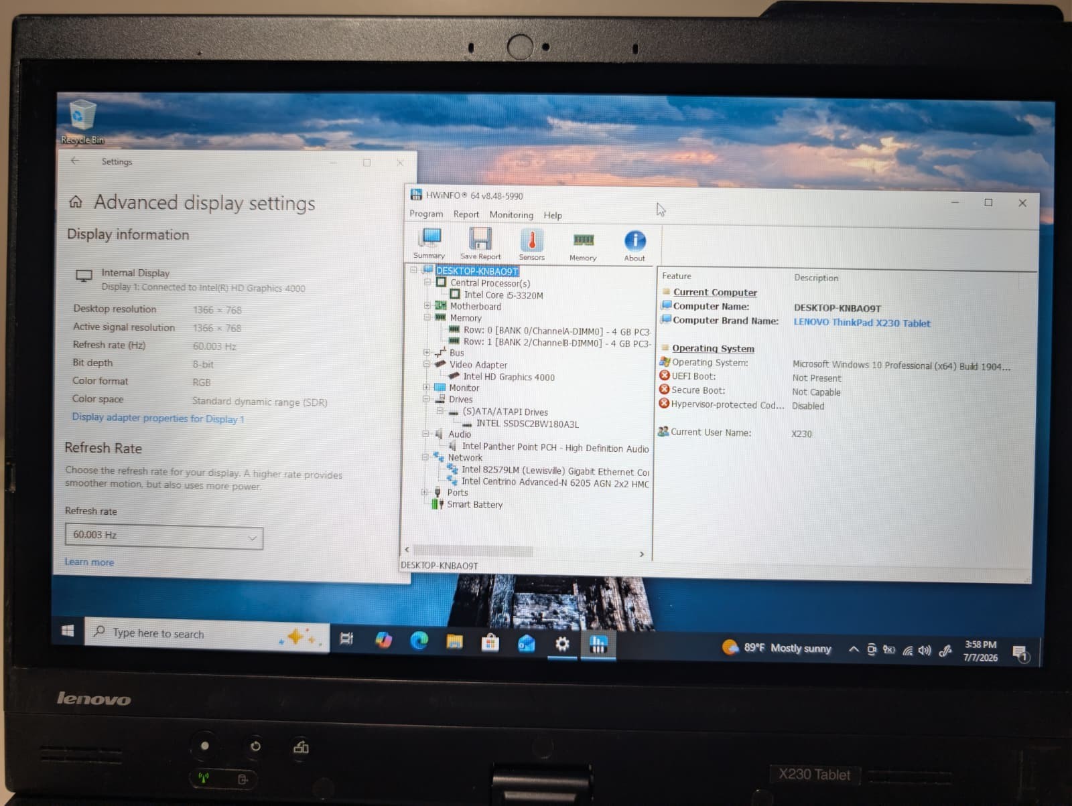The image size is (1072, 806).
Task: Click the tree pane scroll right arrow
Action: click(642, 554)
